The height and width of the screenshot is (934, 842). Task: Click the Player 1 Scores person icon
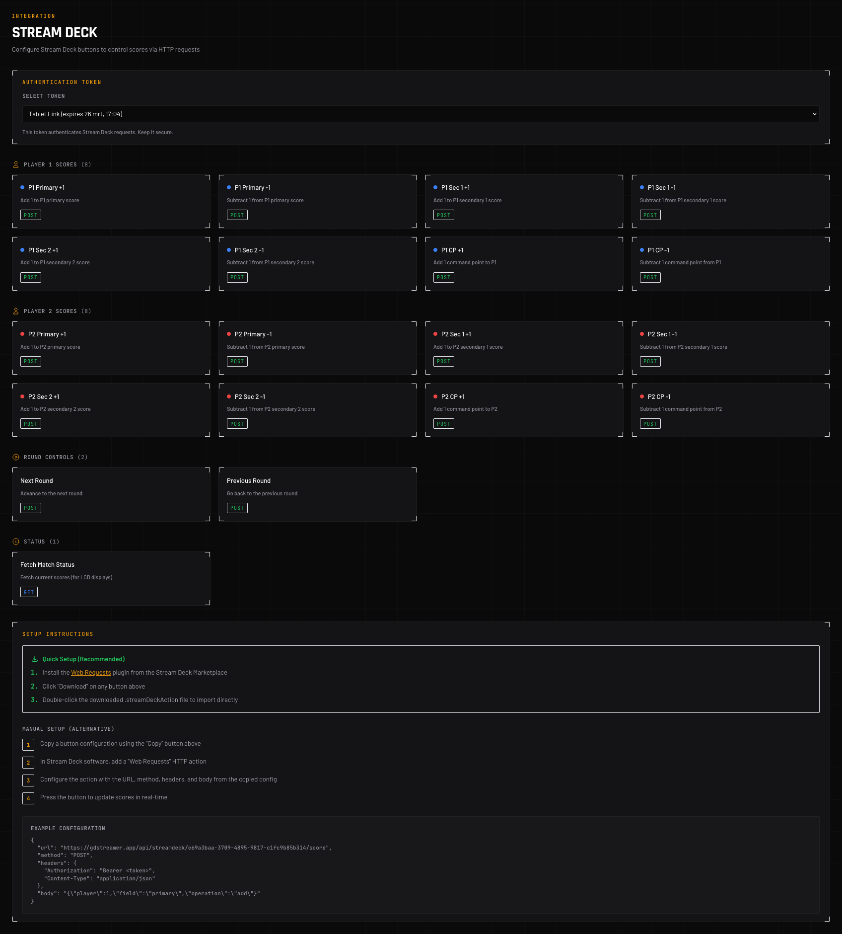(16, 164)
